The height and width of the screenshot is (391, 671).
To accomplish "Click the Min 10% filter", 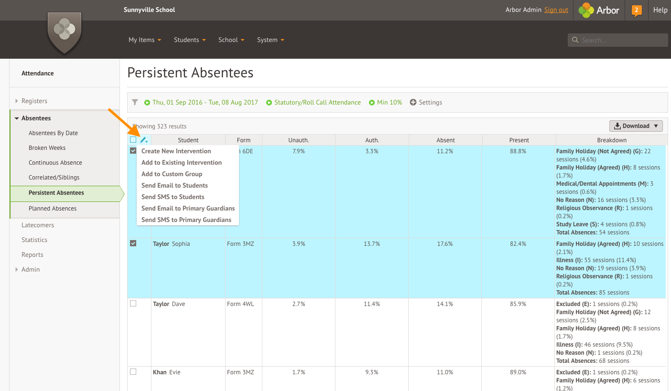I will [390, 103].
